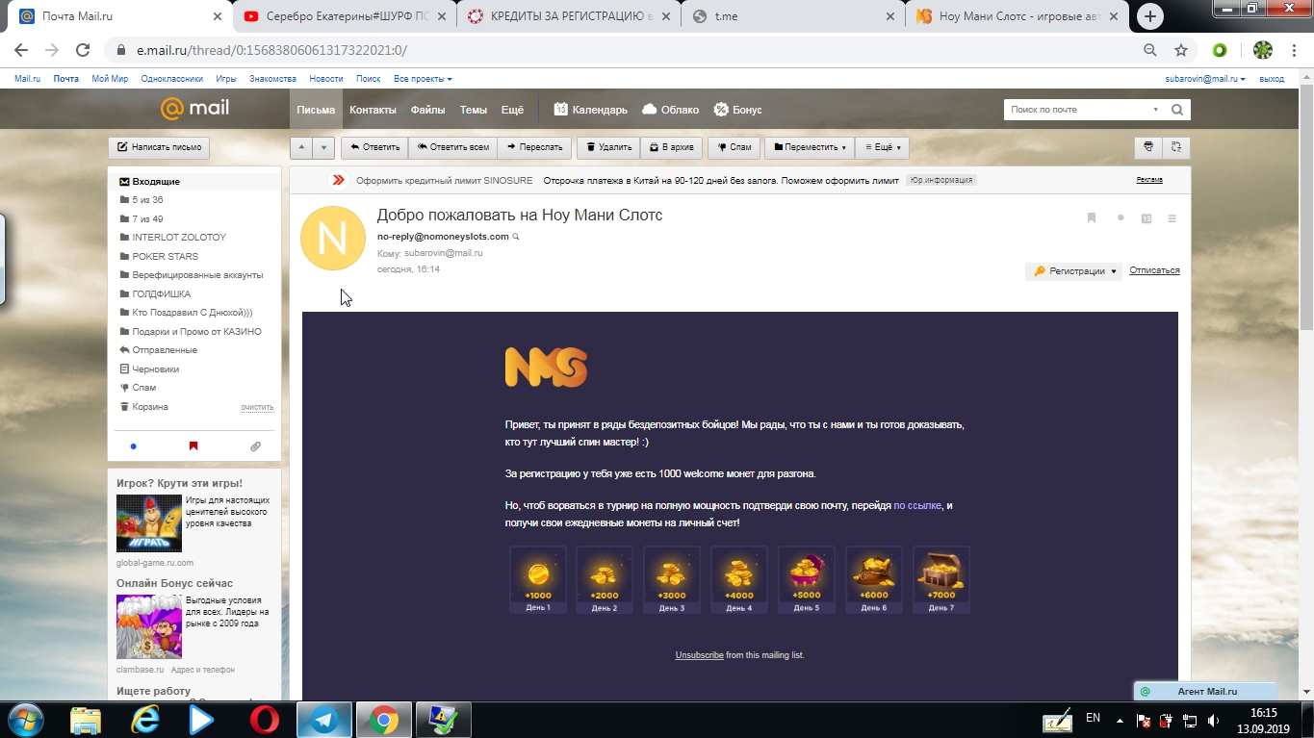Open the Calendar icon in top navigation
Viewport: 1314px width, 738px height.
(561, 110)
